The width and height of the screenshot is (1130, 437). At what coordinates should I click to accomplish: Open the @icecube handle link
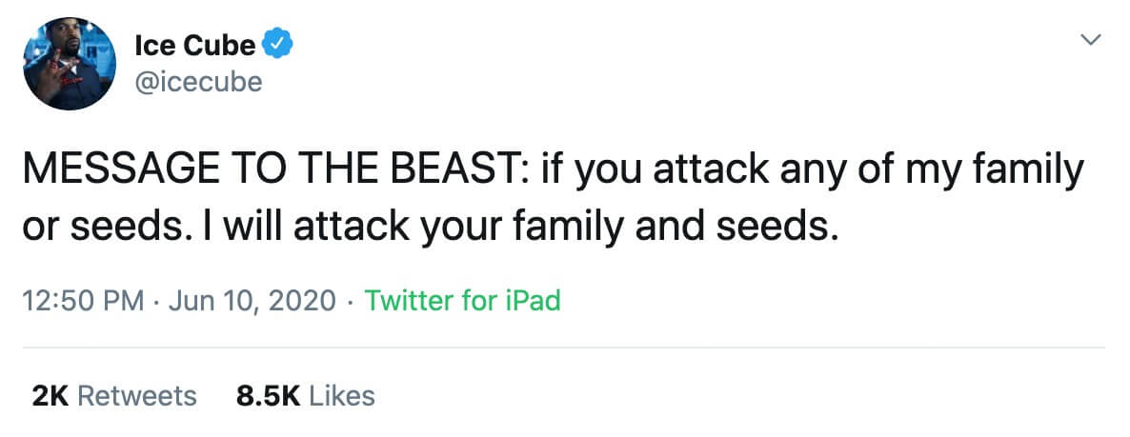pos(198,82)
